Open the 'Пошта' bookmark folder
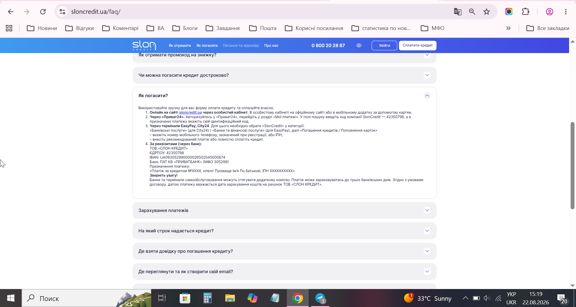The image size is (576, 307). click(x=263, y=28)
